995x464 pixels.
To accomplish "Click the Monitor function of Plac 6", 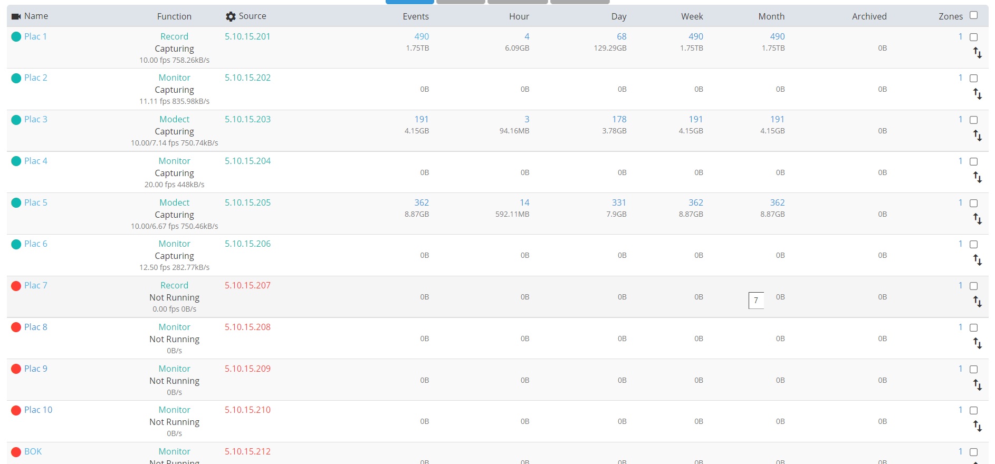I will click(174, 244).
